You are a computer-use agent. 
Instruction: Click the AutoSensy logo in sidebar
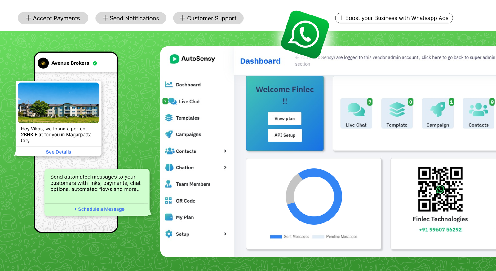pyautogui.click(x=192, y=59)
